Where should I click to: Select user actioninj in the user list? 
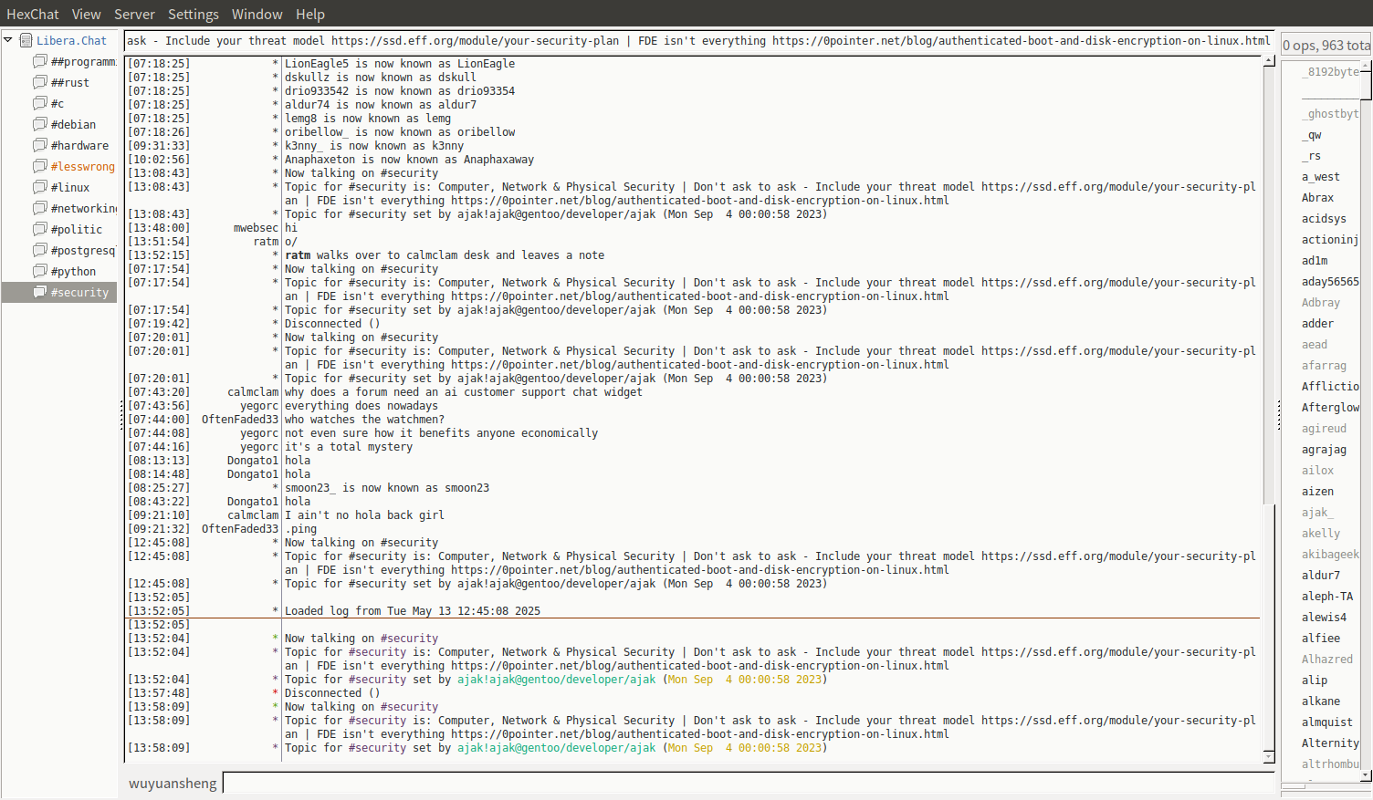(1330, 240)
